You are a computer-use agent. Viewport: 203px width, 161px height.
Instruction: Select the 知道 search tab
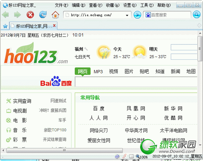[160, 72]
